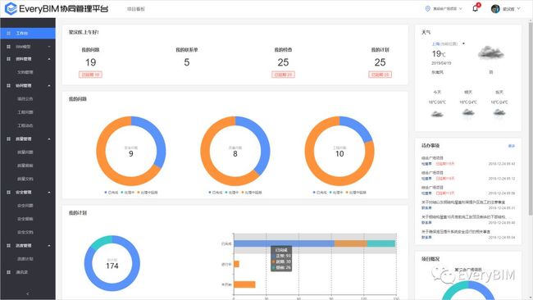Collapse the sidebar with bottom arrow
This screenshot has width=533, height=300.
28,294
